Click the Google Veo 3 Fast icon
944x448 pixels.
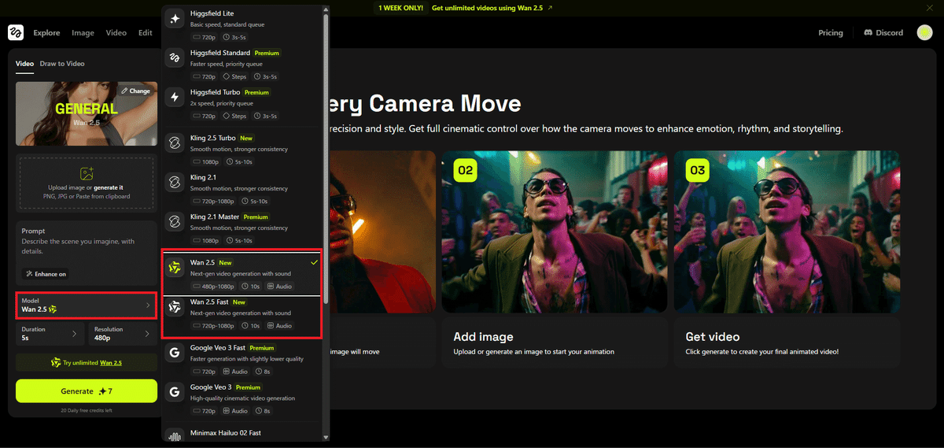tap(175, 354)
